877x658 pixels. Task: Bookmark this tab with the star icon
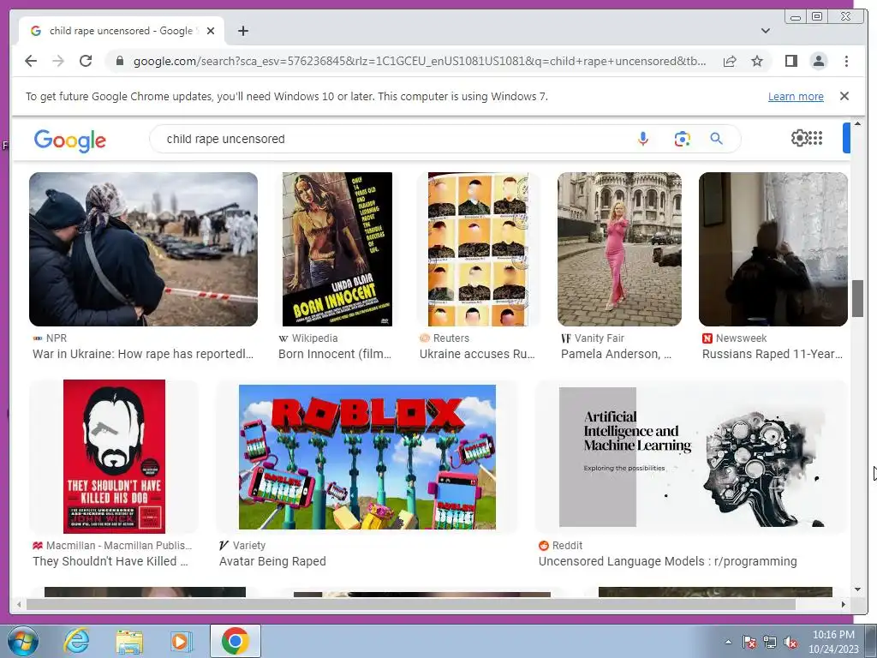click(757, 61)
